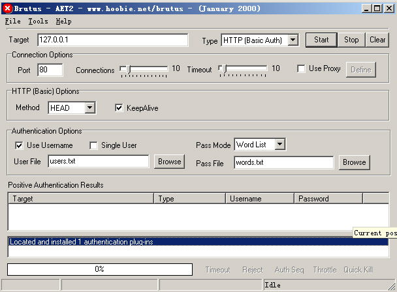Click the Idle status bar text
Screen dimensions: 397x292
point(272,285)
